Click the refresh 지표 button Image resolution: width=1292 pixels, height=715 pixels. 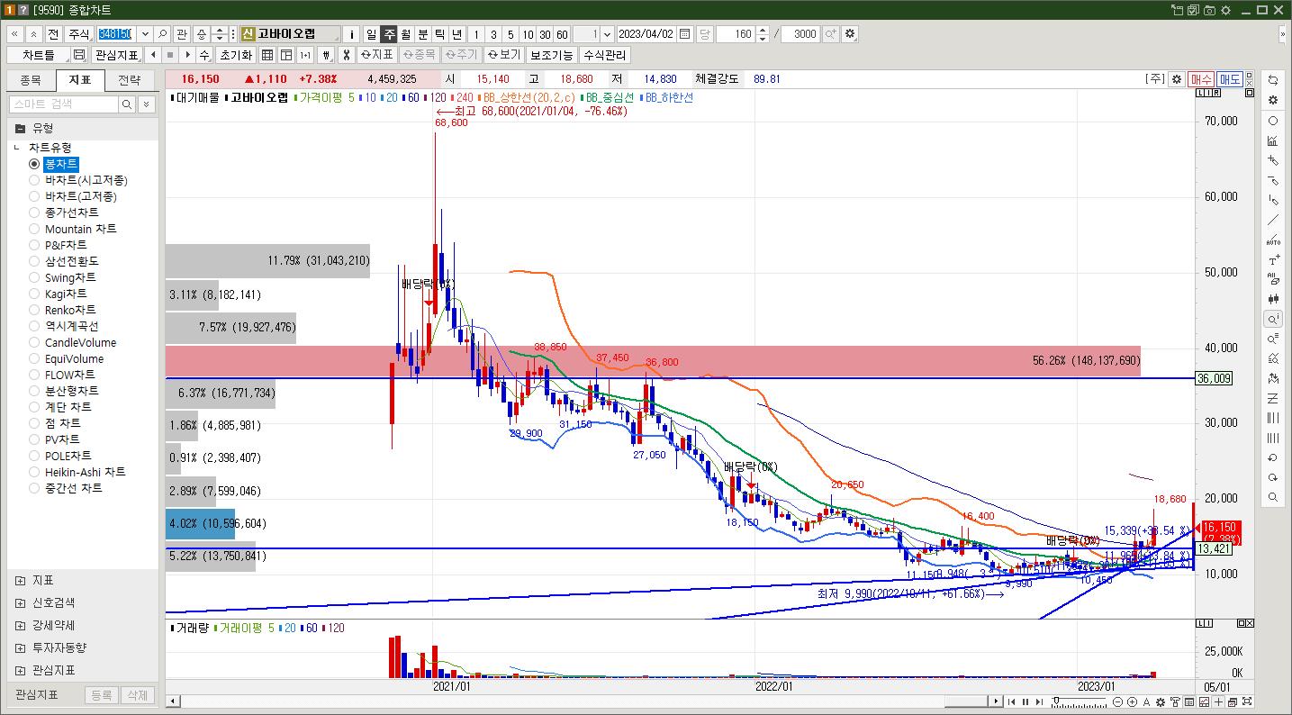point(376,55)
